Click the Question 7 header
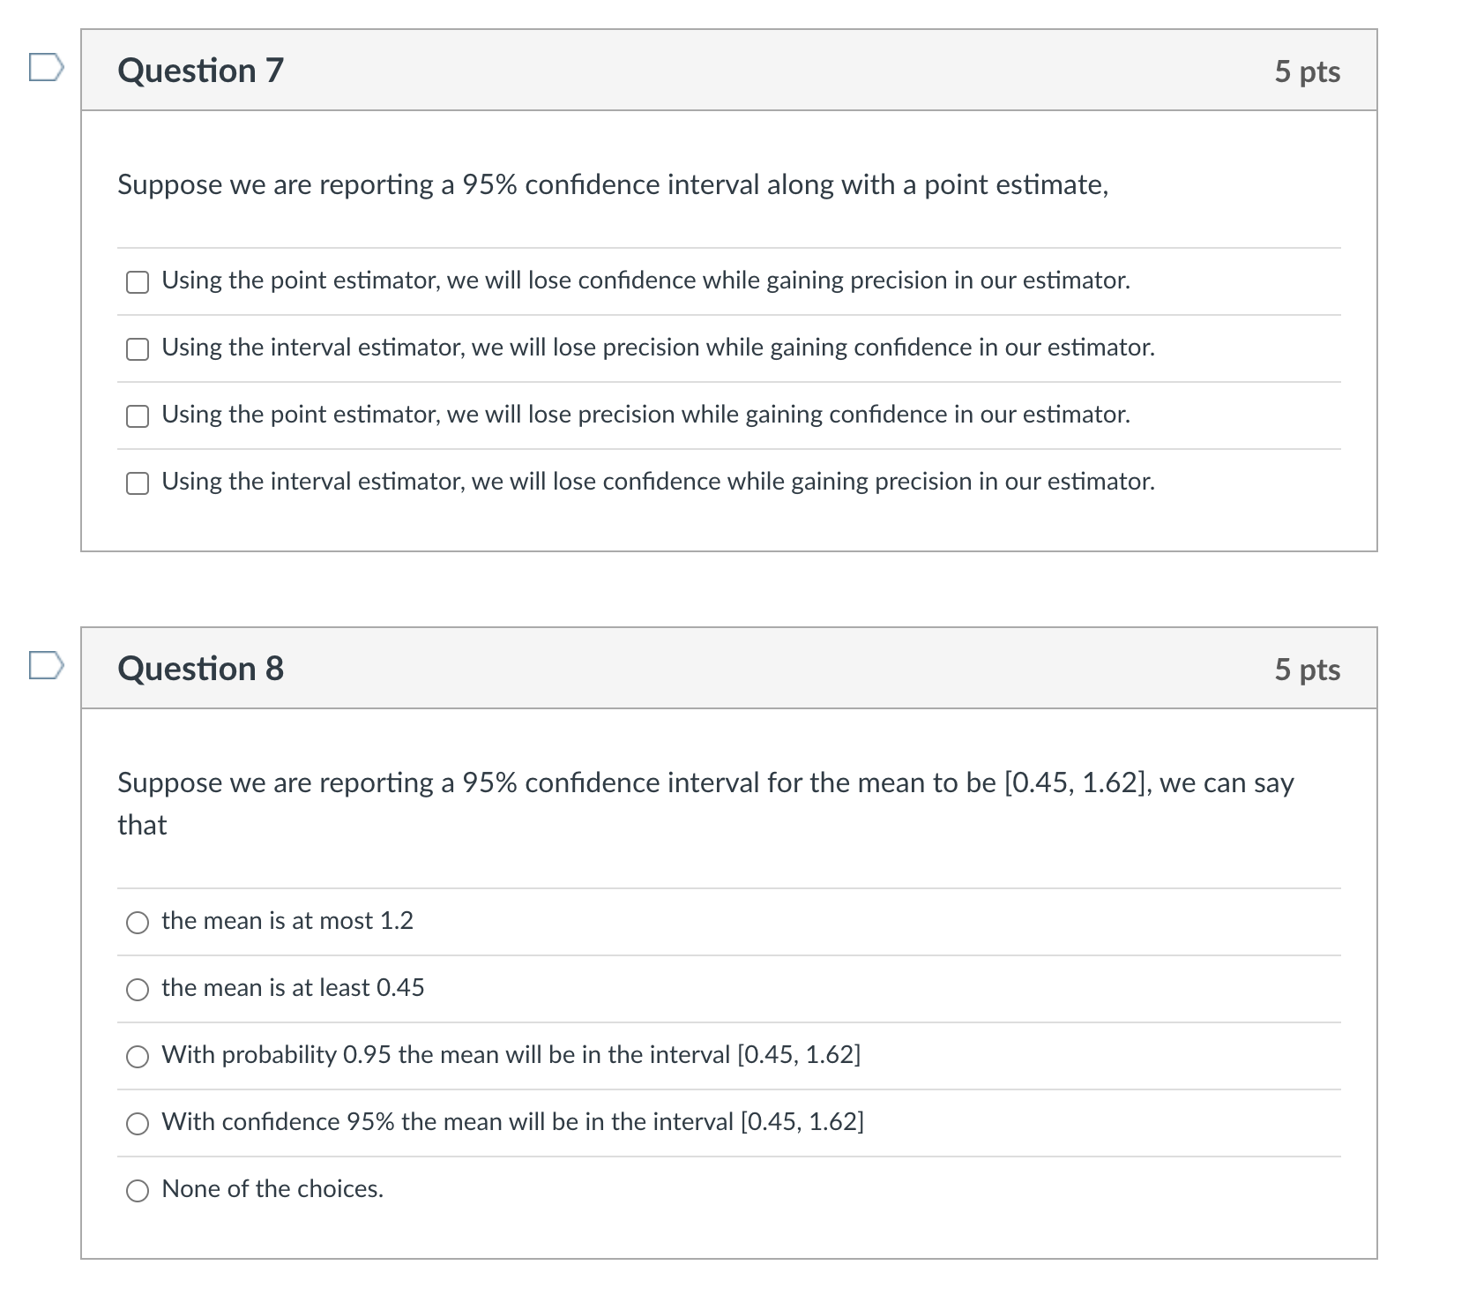The height and width of the screenshot is (1310, 1469). [x=200, y=71]
